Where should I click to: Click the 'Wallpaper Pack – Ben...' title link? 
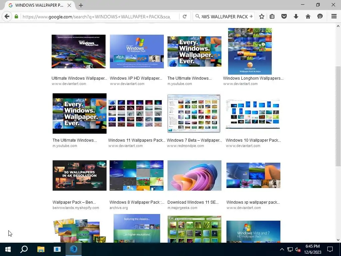click(x=74, y=202)
